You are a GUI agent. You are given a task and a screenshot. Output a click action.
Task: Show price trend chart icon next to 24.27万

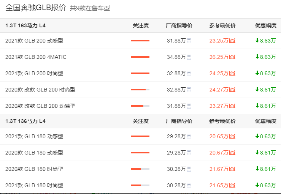[x=232, y=90]
